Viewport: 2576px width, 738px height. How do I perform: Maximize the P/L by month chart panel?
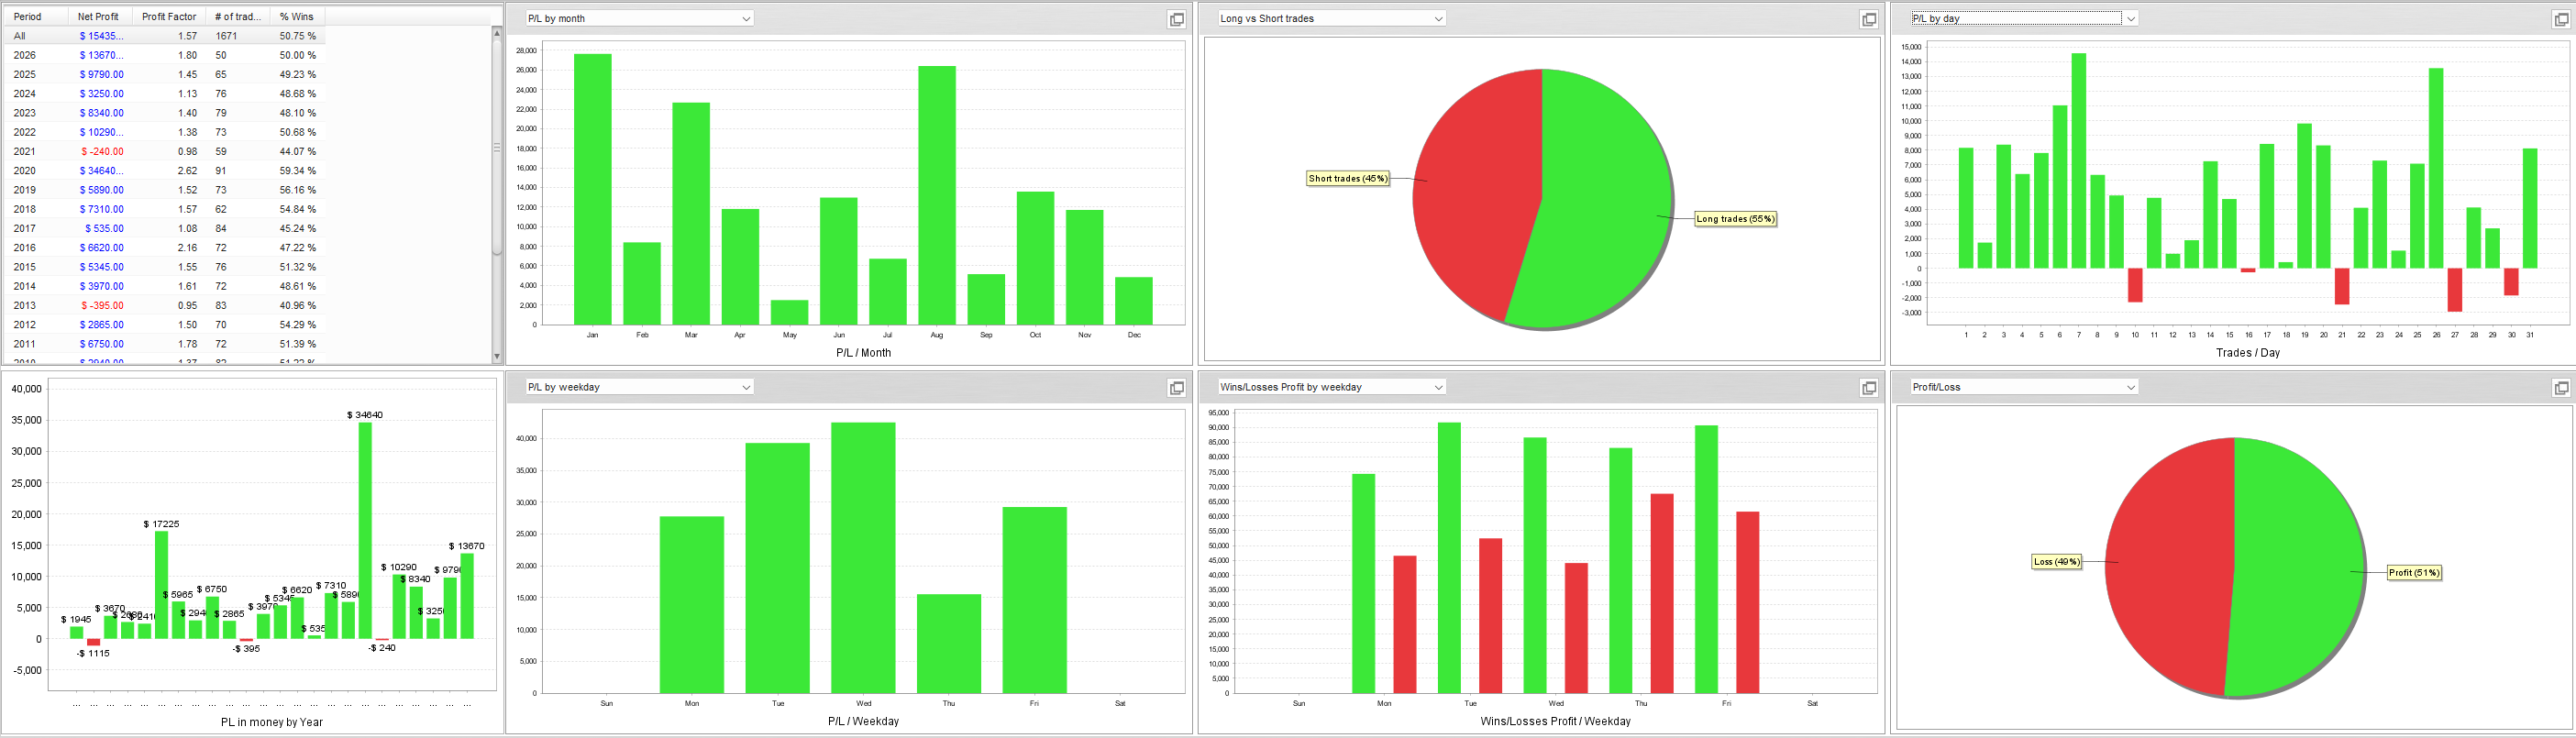(x=1177, y=19)
